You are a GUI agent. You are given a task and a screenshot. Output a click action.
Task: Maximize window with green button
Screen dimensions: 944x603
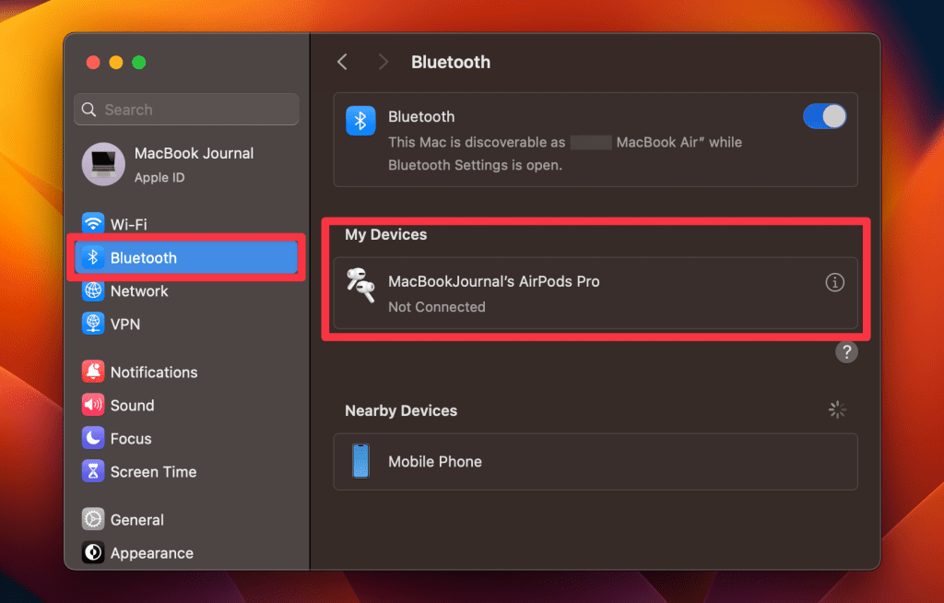(138, 62)
